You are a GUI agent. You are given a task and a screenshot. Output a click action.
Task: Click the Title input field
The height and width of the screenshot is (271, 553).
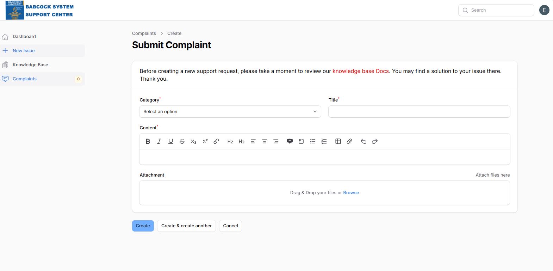(x=419, y=112)
